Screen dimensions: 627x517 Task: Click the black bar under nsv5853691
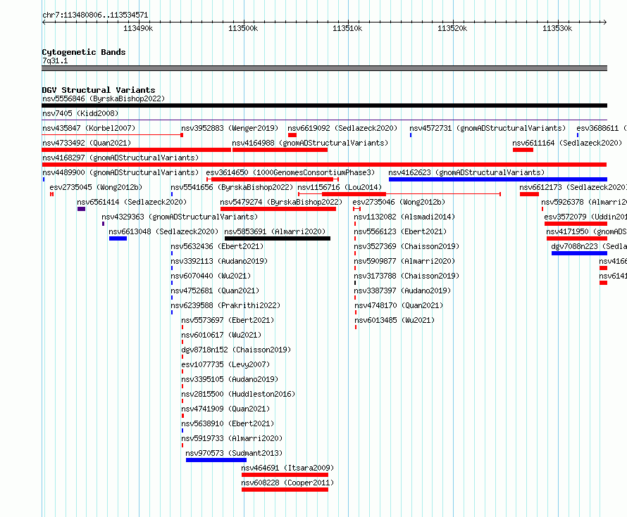(x=278, y=238)
